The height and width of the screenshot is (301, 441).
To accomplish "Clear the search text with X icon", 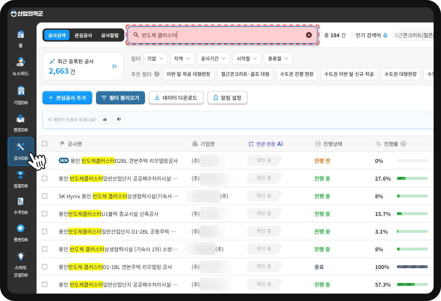I will coord(309,35).
